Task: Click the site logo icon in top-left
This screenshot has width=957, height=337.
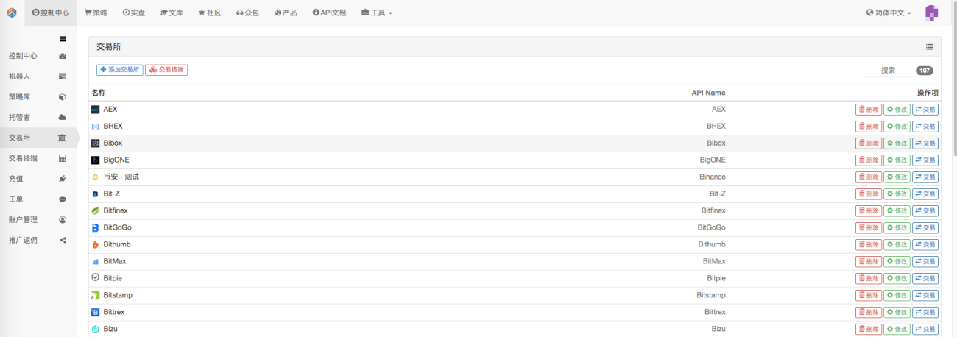Action: click(x=12, y=13)
